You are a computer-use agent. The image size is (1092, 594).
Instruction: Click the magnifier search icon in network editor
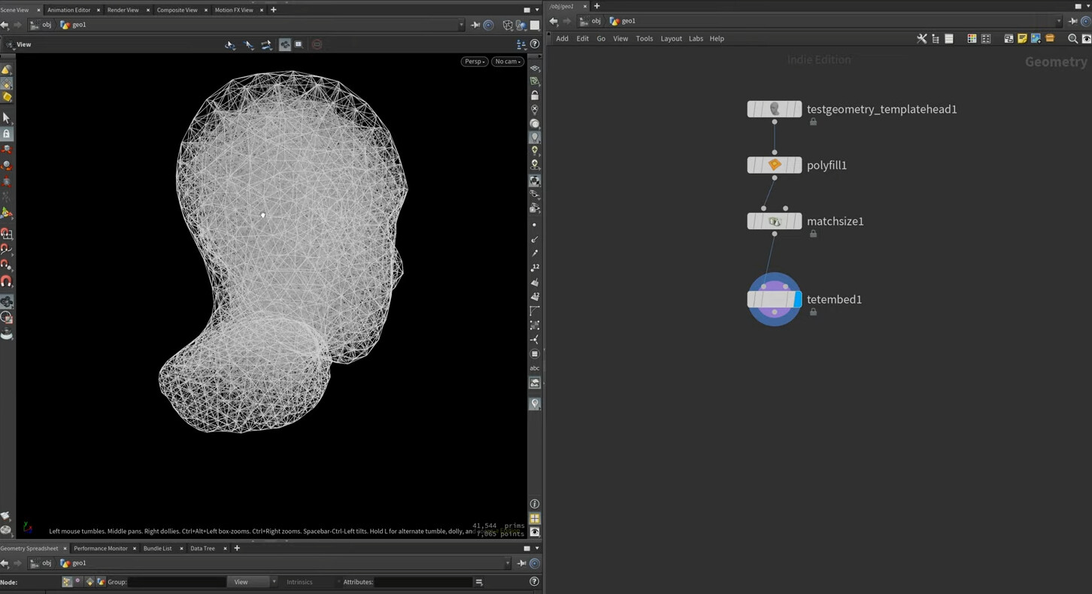[x=1073, y=38]
